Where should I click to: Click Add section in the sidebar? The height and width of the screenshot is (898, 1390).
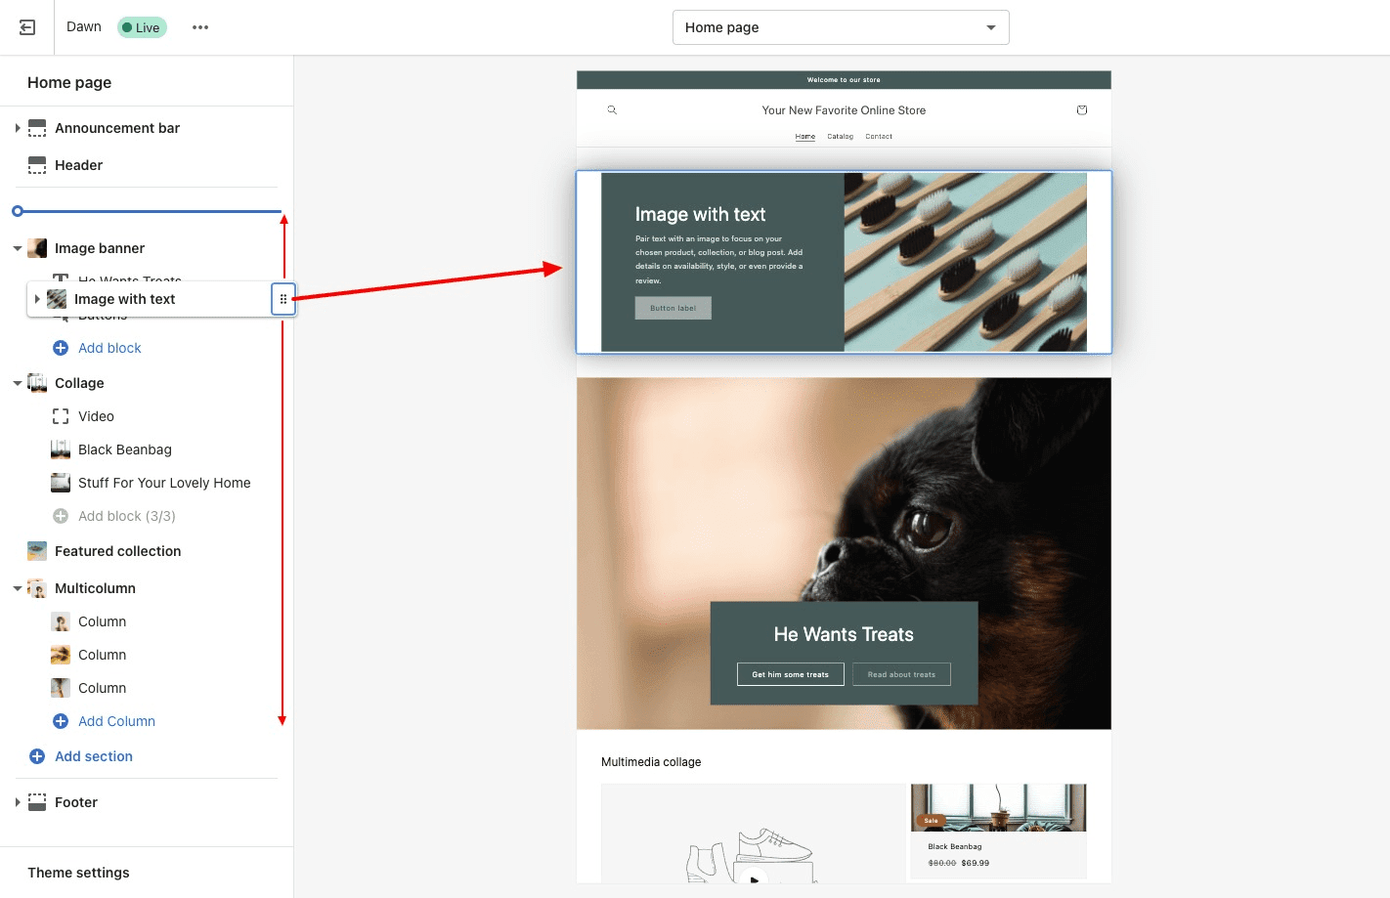click(93, 755)
